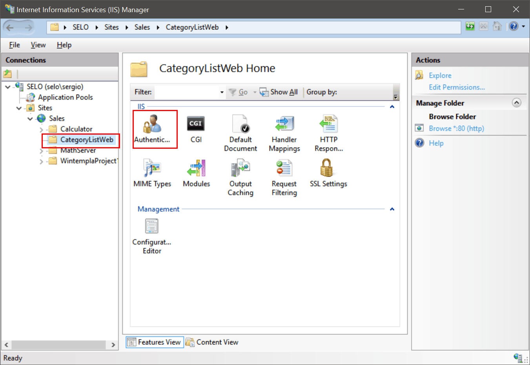Open HTTP Response Headers feature

click(329, 133)
